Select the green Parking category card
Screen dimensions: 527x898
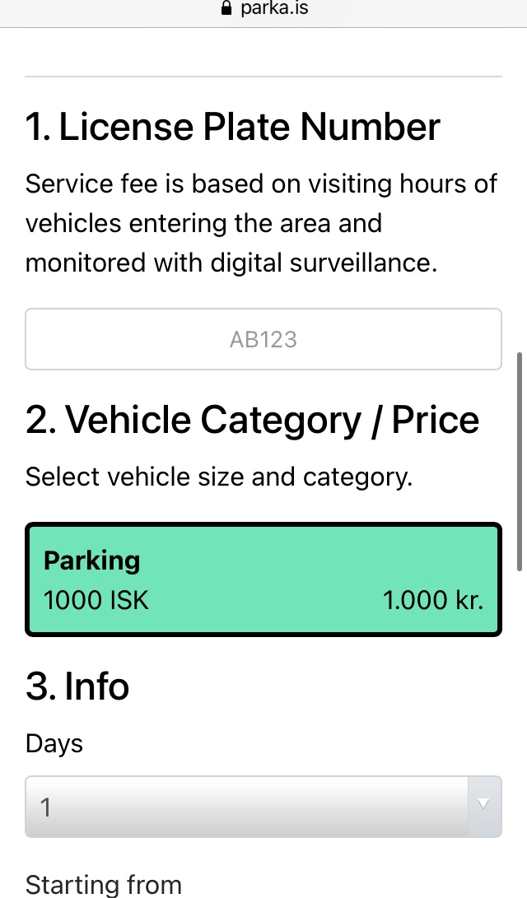click(263, 580)
